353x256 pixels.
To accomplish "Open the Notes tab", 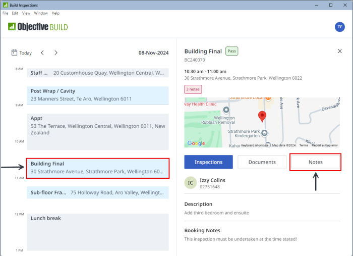I will [315, 162].
